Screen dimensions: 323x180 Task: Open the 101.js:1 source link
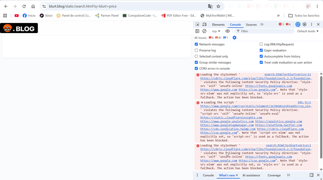(304, 103)
